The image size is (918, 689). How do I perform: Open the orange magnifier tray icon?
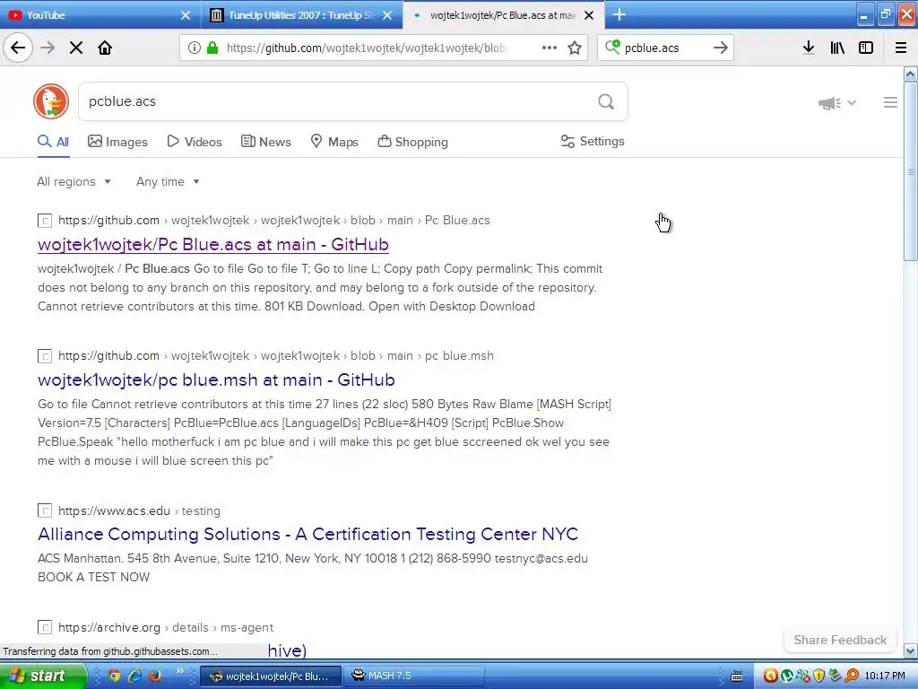(852, 676)
